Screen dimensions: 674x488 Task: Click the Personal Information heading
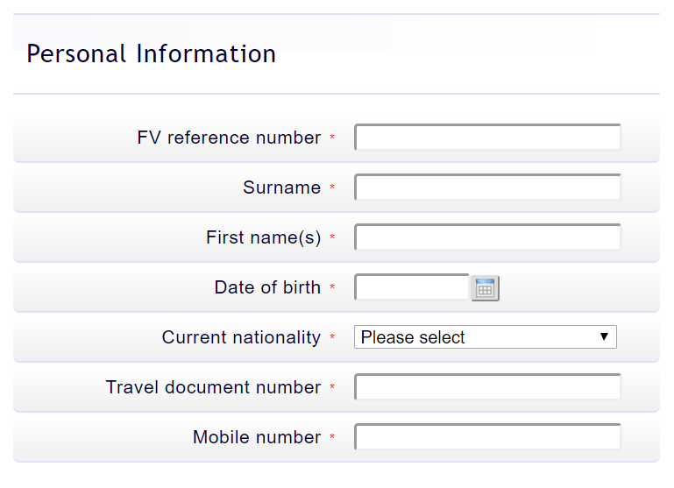pos(151,54)
